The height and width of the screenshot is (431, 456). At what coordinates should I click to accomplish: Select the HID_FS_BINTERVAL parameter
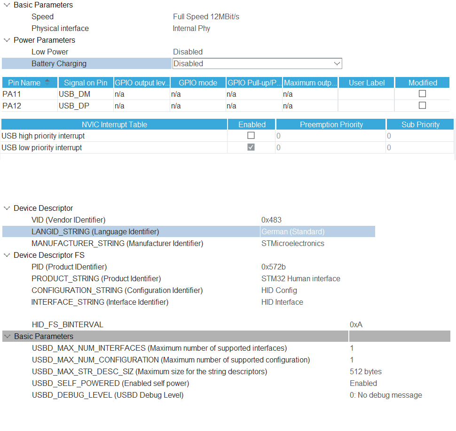coord(68,324)
